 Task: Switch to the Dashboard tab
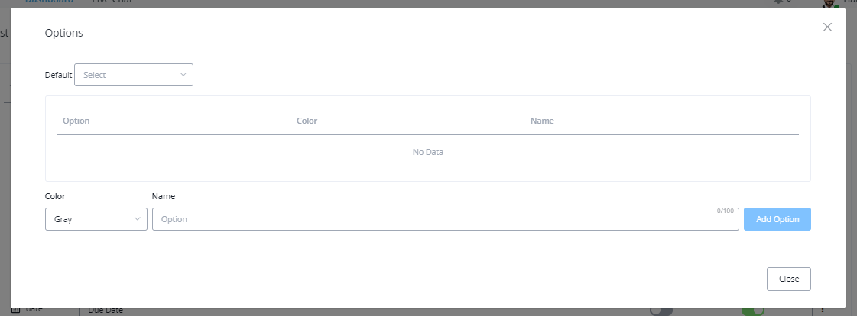(x=49, y=2)
